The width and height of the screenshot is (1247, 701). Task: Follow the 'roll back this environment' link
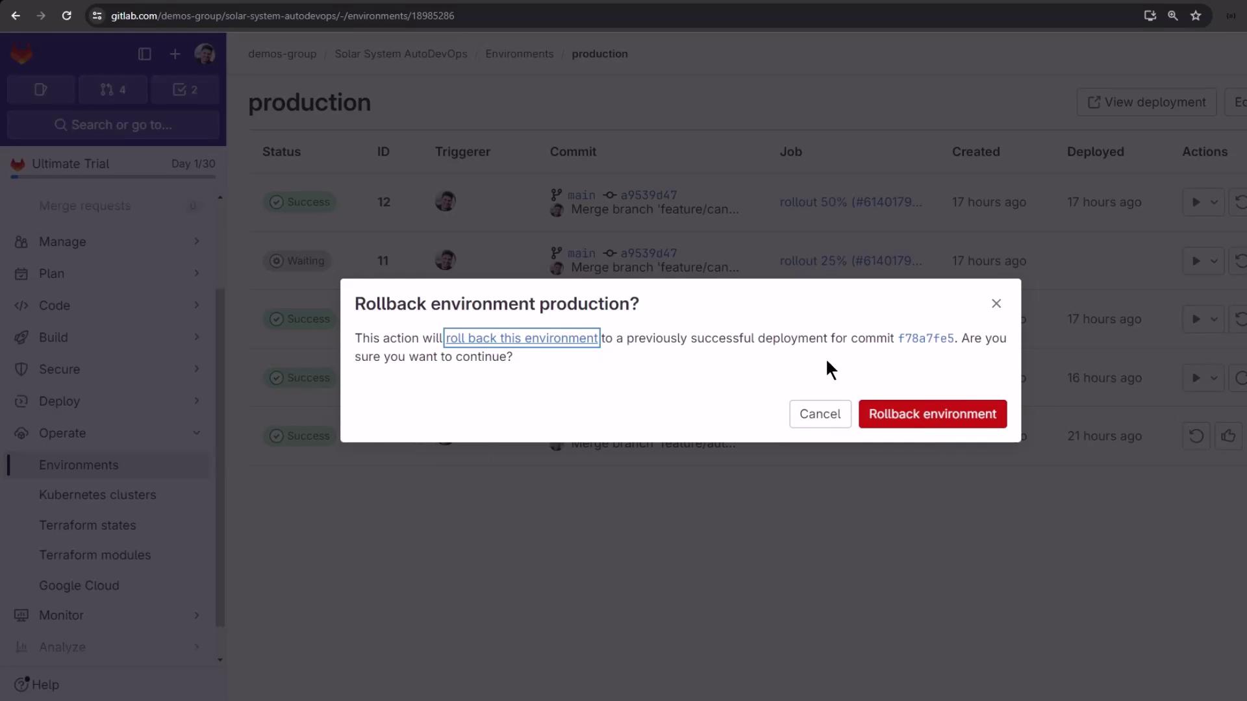click(522, 338)
